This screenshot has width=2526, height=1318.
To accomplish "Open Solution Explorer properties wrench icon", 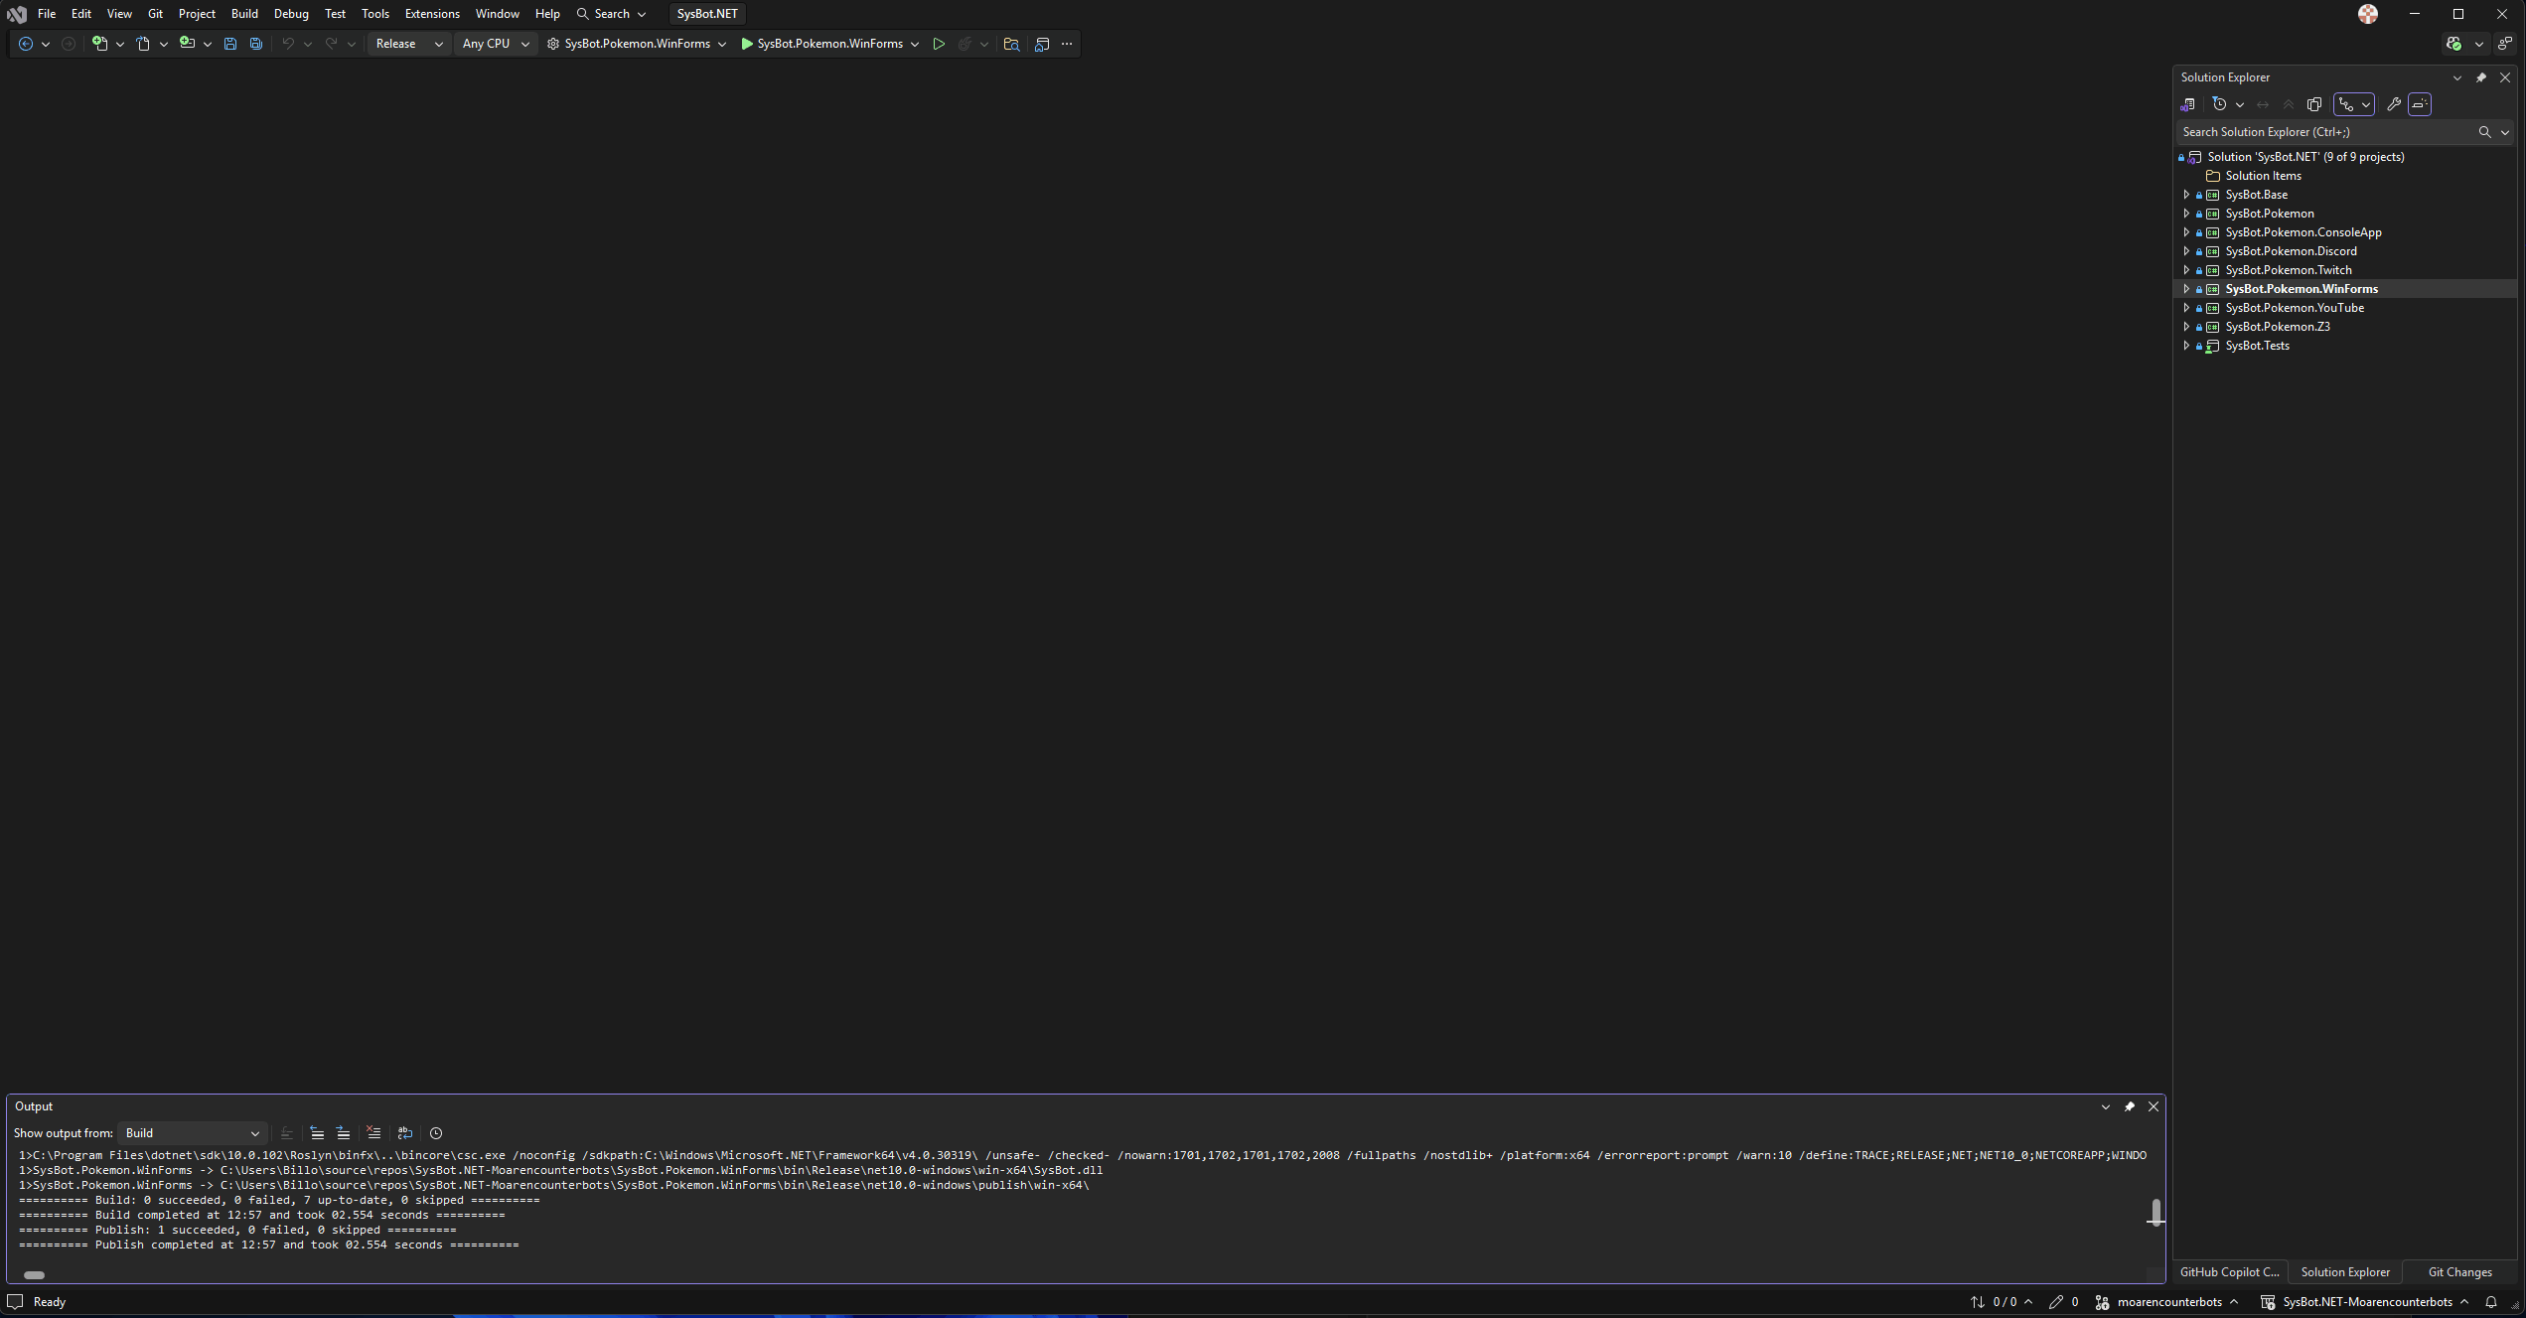I will [2393, 104].
